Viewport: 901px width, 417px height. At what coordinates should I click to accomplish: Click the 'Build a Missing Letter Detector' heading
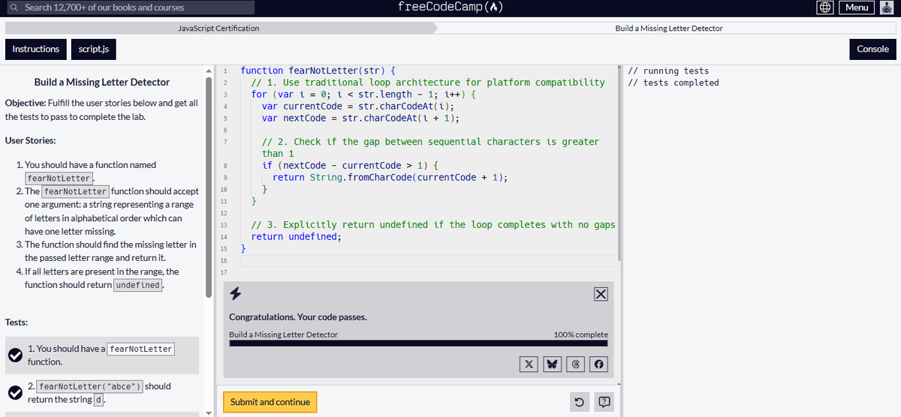(x=102, y=82)
